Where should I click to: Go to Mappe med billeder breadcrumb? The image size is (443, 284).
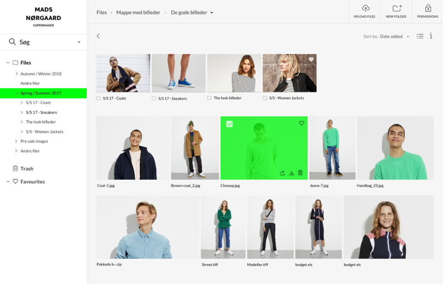pyautogui.click(x=138, y=12)
